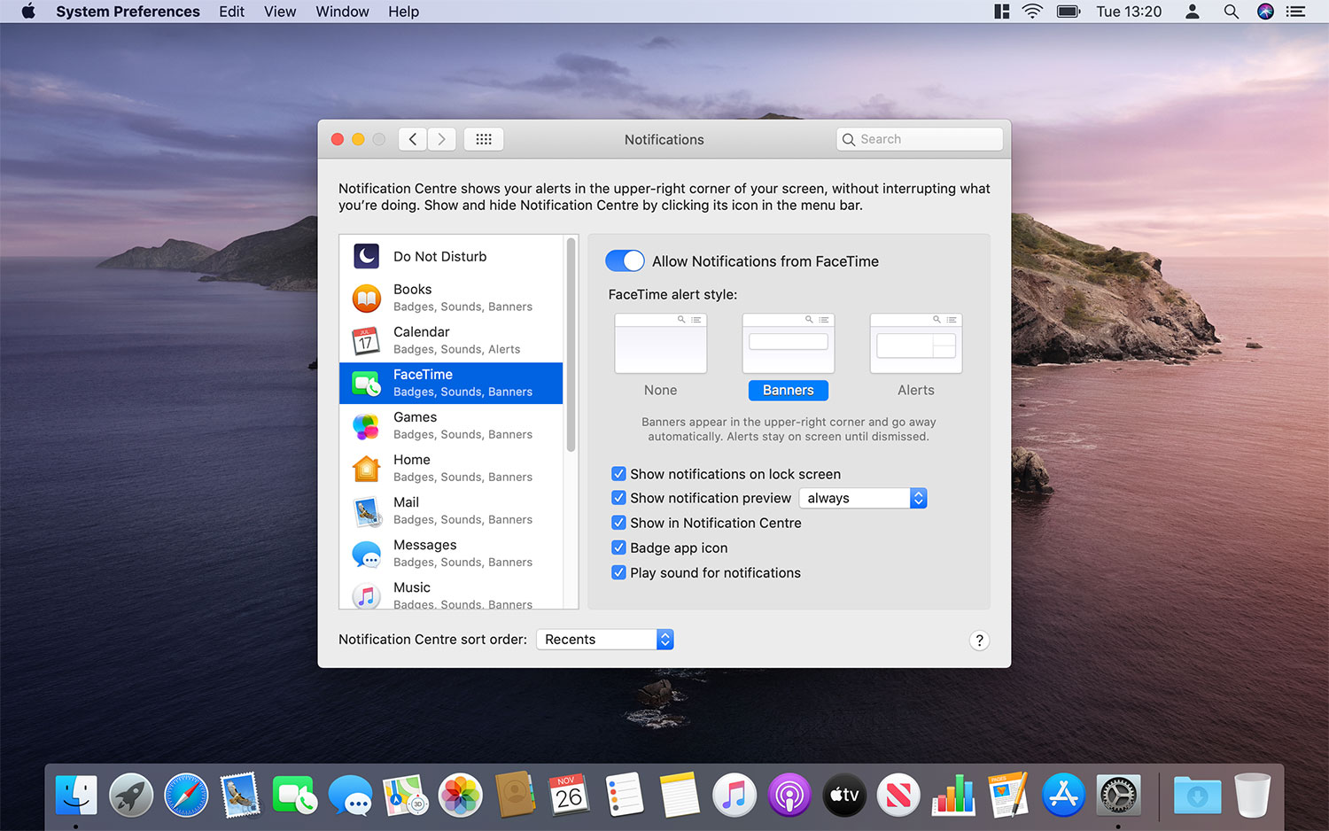
Task: Select Mail notification settings
Action: coord(451,510)
